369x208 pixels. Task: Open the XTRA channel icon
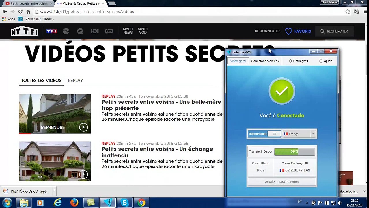tap(109, 31)
